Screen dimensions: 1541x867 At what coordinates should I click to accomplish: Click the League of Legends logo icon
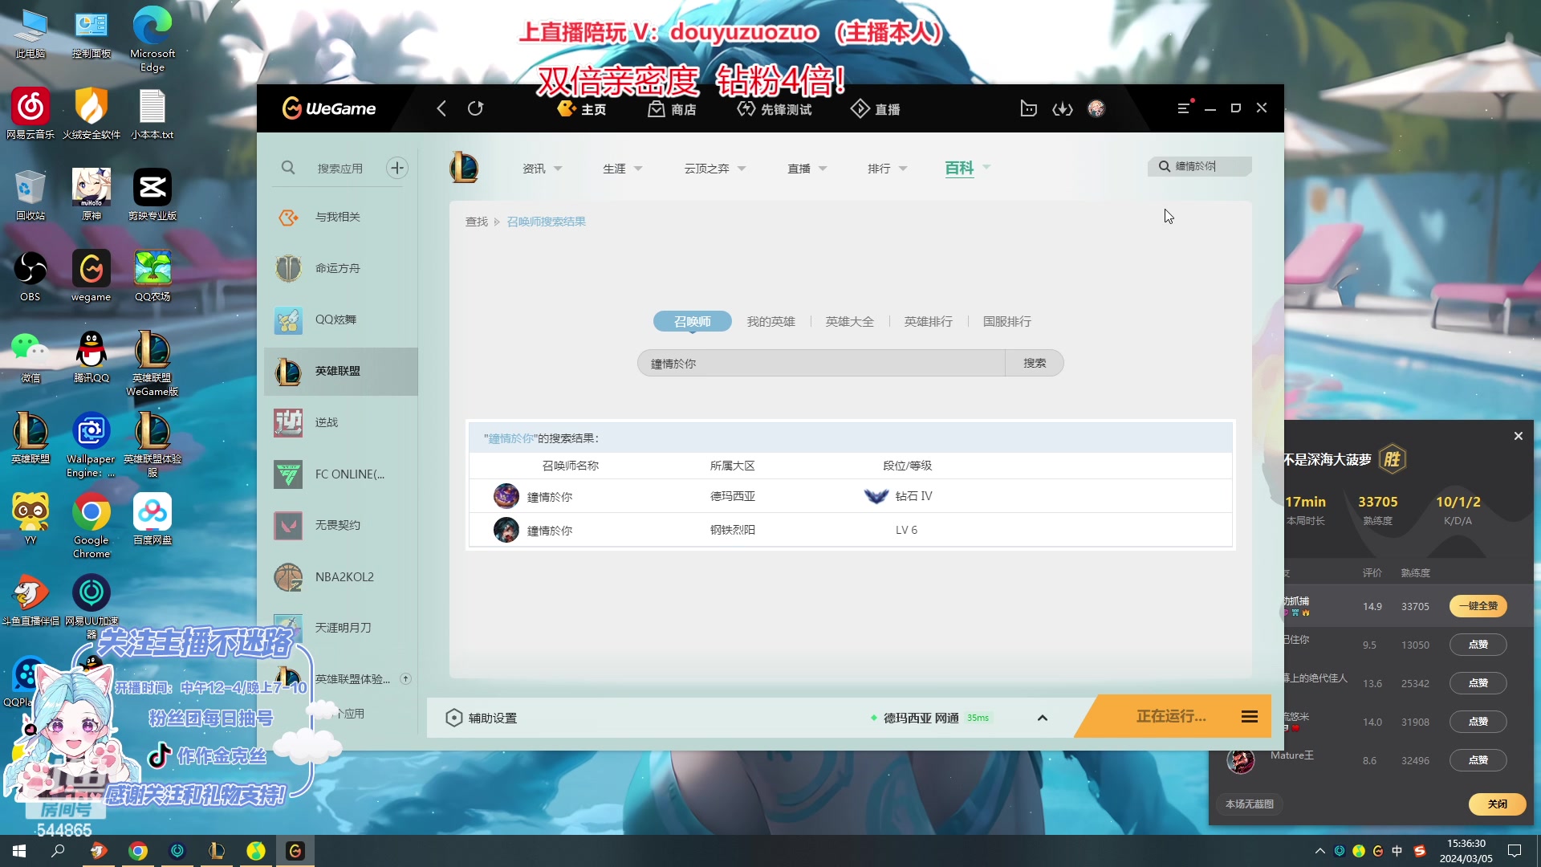[464, 168]
